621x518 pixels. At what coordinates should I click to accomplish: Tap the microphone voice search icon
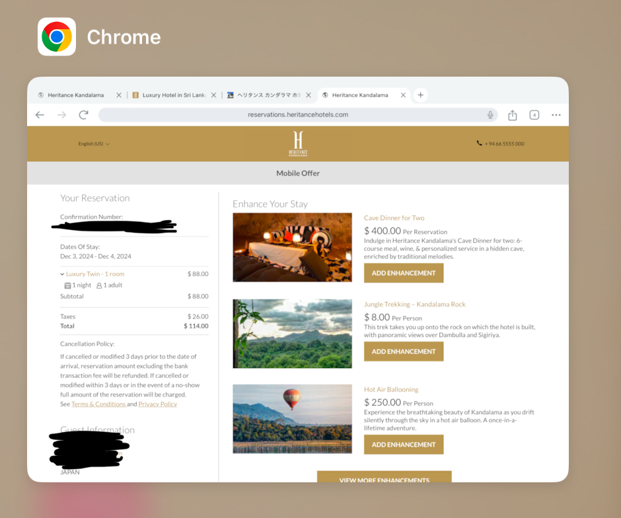490,115
